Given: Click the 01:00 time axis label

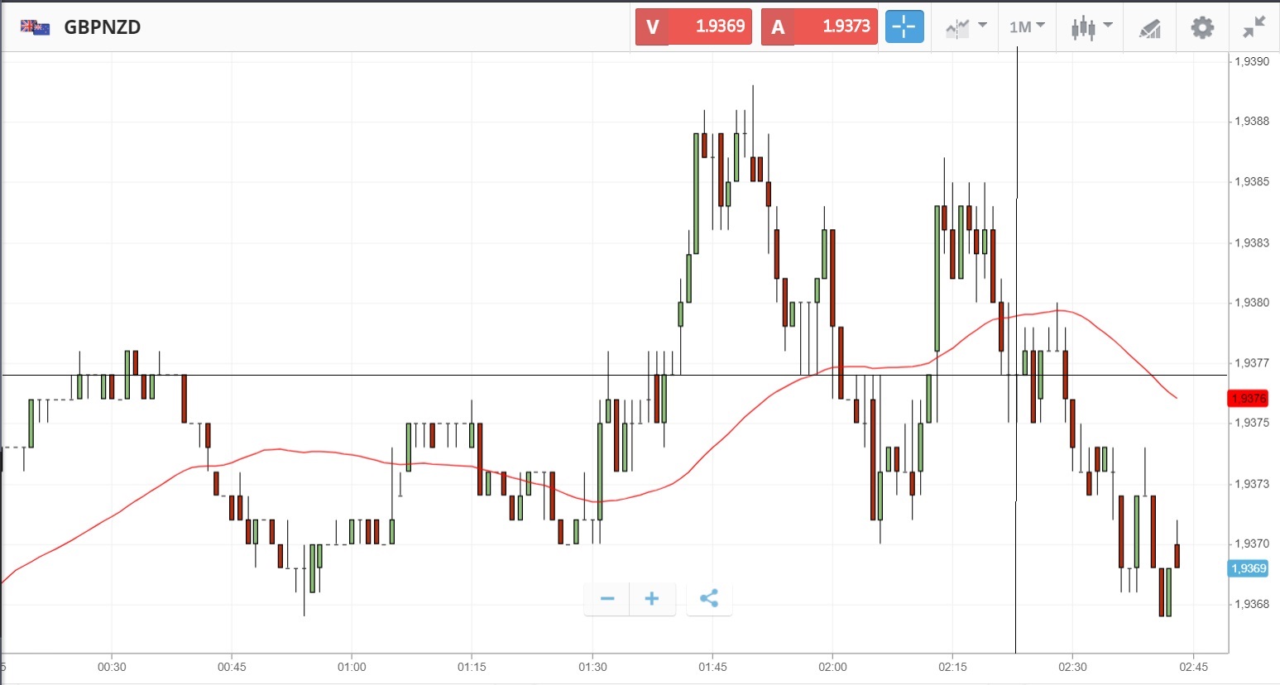Looking at the screenshot, I should [x=352, y=667].
